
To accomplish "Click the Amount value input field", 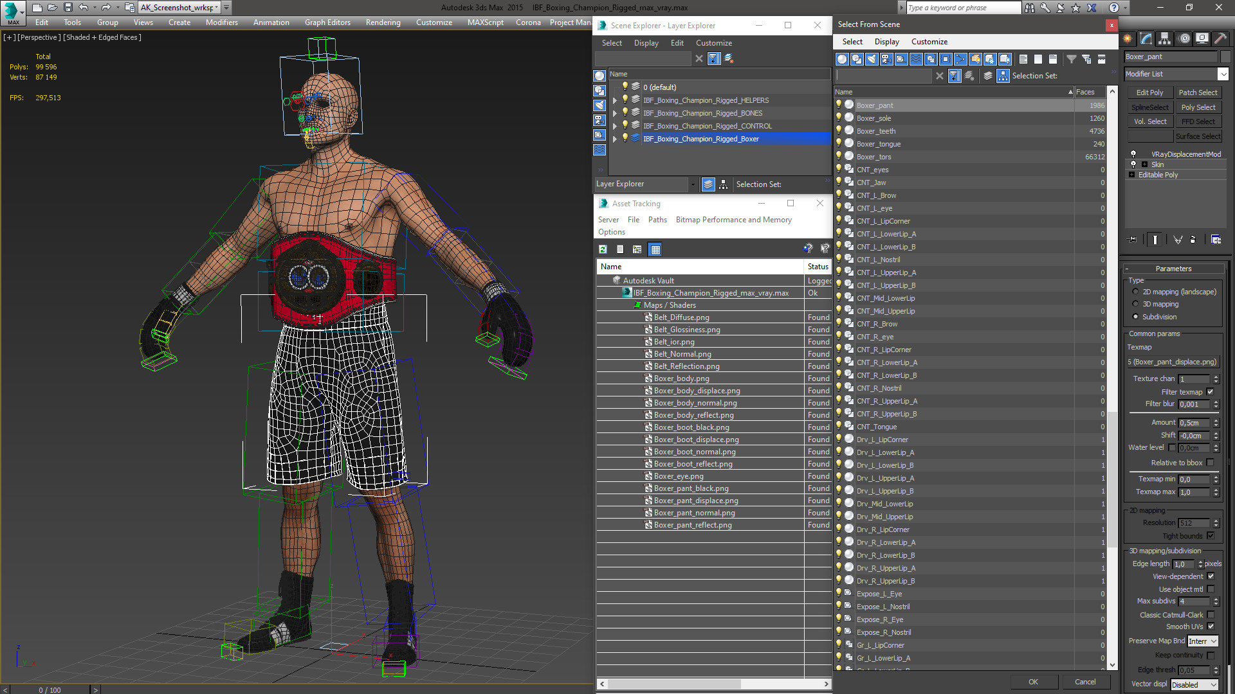I will pos(1195,423).
